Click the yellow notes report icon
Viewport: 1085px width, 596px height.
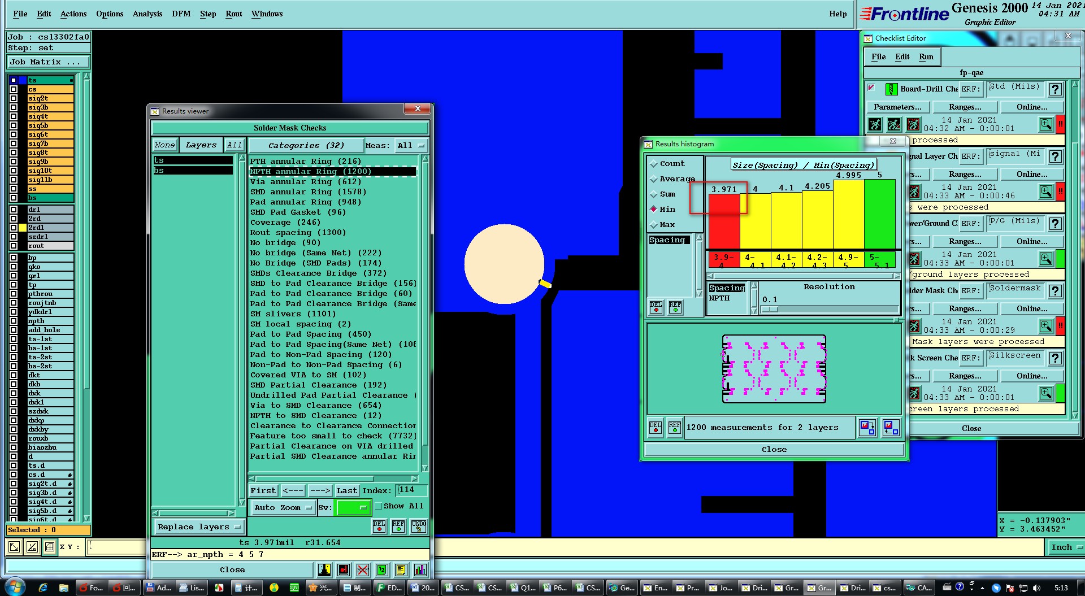[x=401, y=569]
